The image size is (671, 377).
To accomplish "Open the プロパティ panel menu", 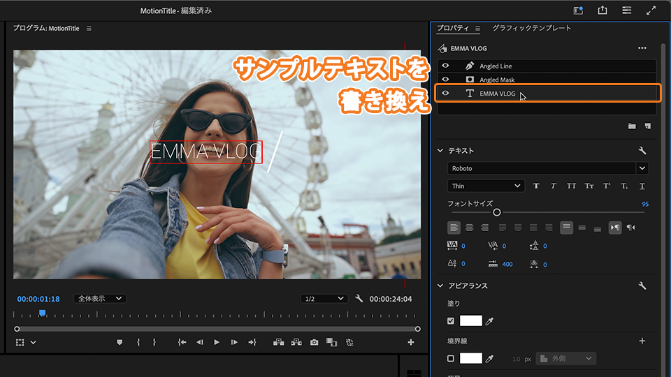I will pos(477,29).
